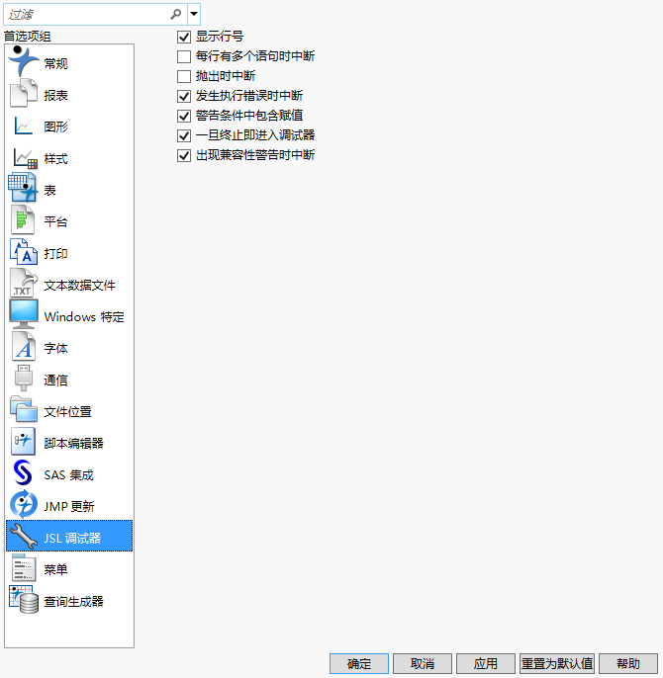Click the 图形 line chart icon
This screenshot has height=678, width=663.
pyautogui.click(x=24, y=127)
